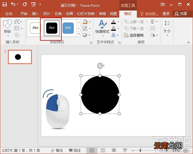This screenshot has height=154, width=193.
Task: Click the Group objects icon
Action: tap(153, 28)
